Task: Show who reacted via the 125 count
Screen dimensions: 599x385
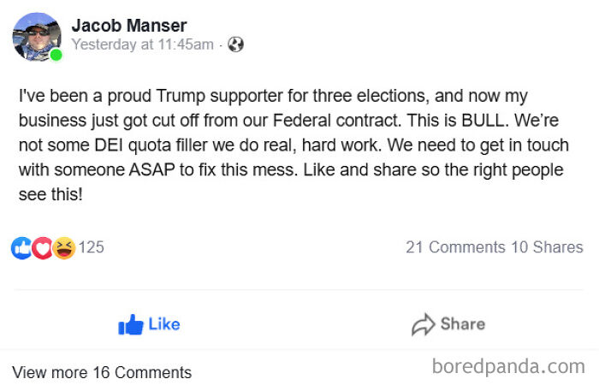Action: tap(92, 248)
